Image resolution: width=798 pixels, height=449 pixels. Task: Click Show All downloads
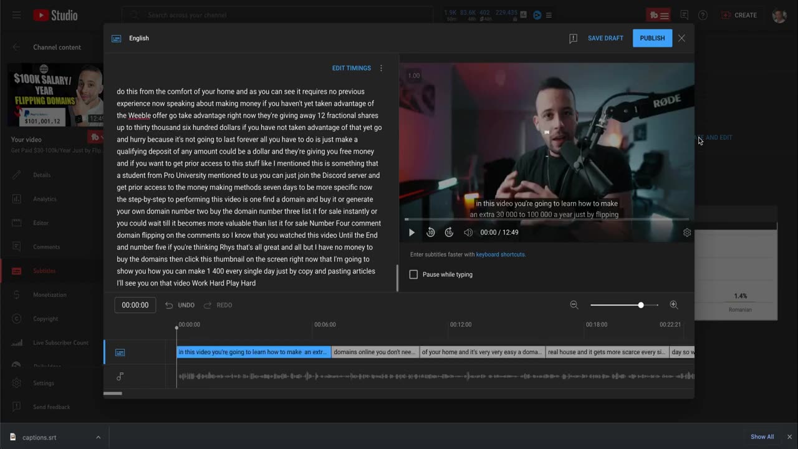(762, 437)
